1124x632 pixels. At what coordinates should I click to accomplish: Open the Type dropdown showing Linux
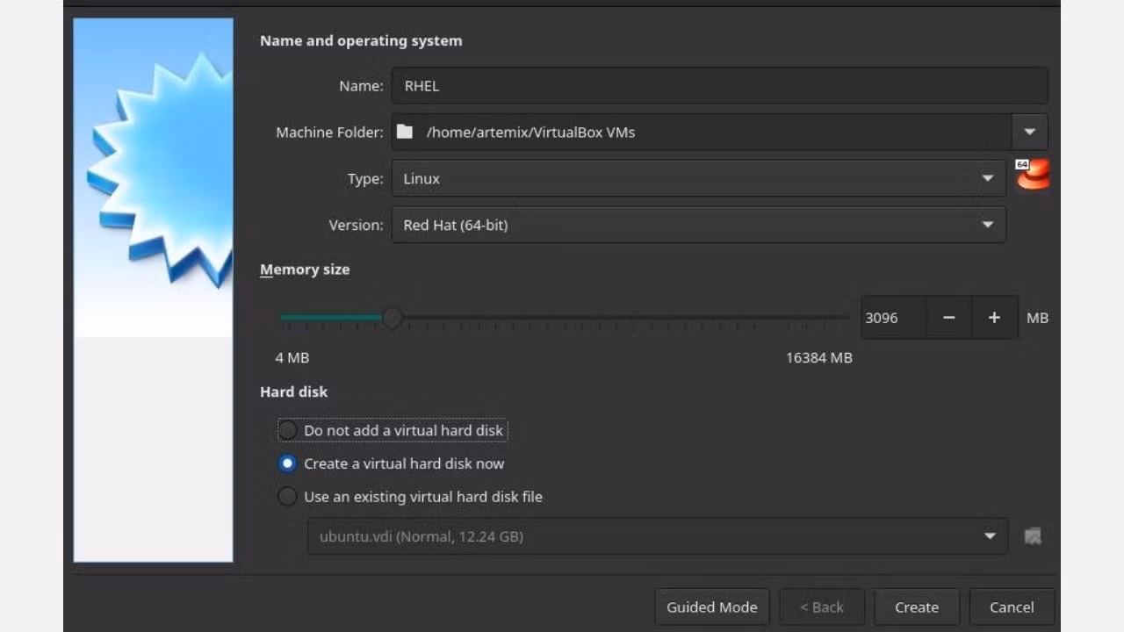699,178
